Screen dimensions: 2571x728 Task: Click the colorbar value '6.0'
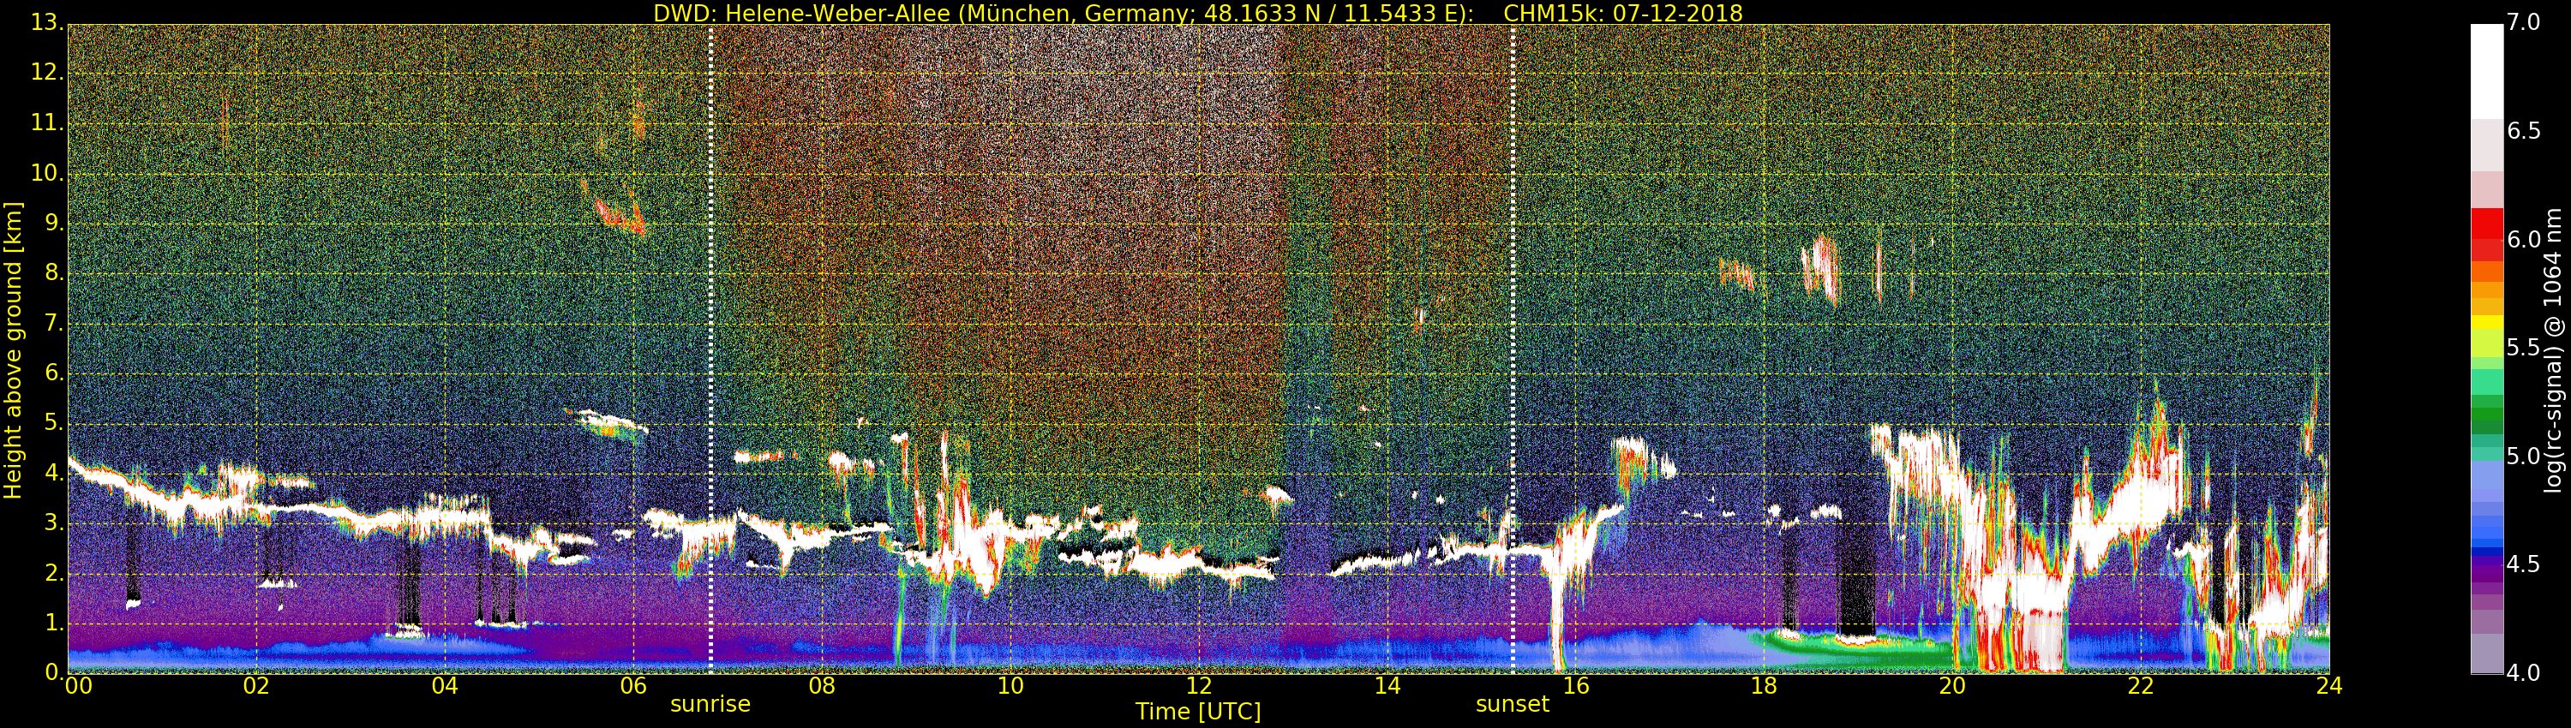tap(2524, 239)
